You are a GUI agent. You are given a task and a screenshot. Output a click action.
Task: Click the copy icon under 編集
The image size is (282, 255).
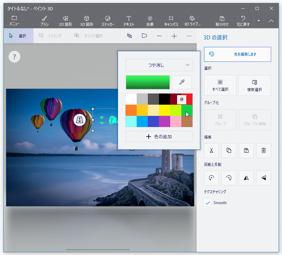229,151
